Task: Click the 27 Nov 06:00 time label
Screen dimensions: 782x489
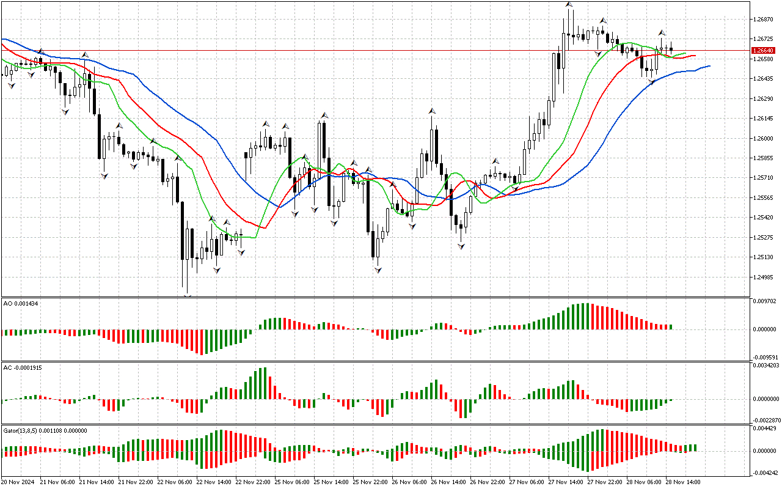Action: [527, 482]
